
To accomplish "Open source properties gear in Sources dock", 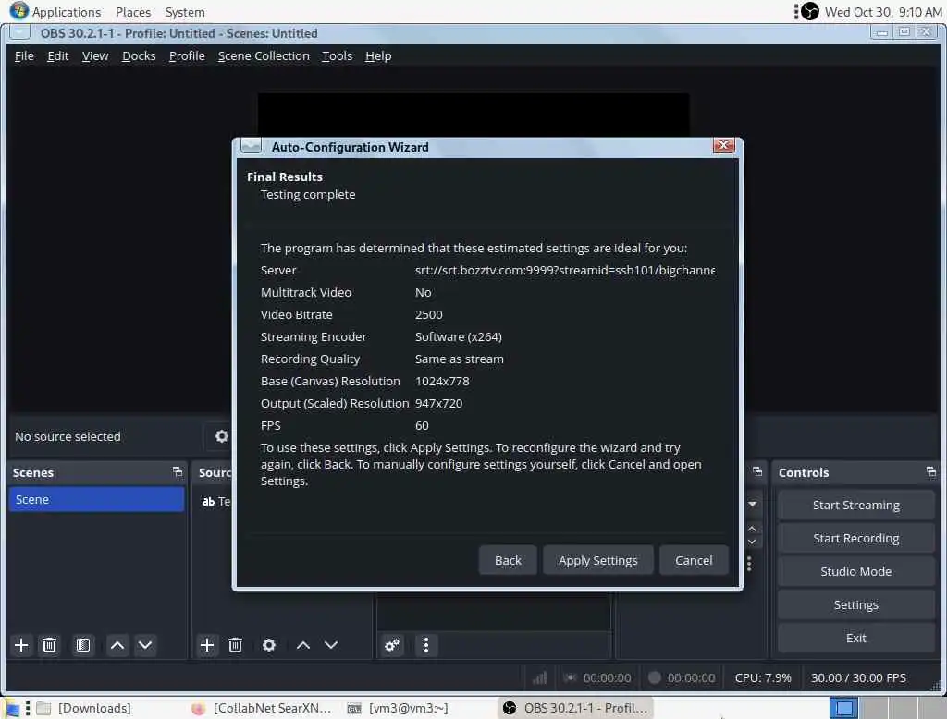I will tap(269, 645).
